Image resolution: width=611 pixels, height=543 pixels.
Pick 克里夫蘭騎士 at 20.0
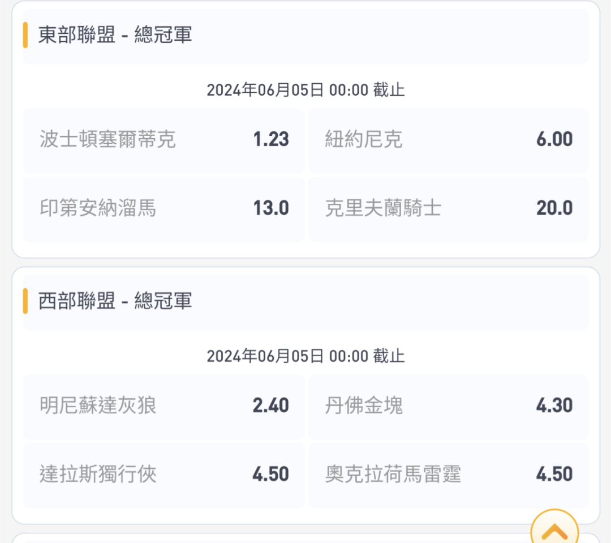(449, 209)
